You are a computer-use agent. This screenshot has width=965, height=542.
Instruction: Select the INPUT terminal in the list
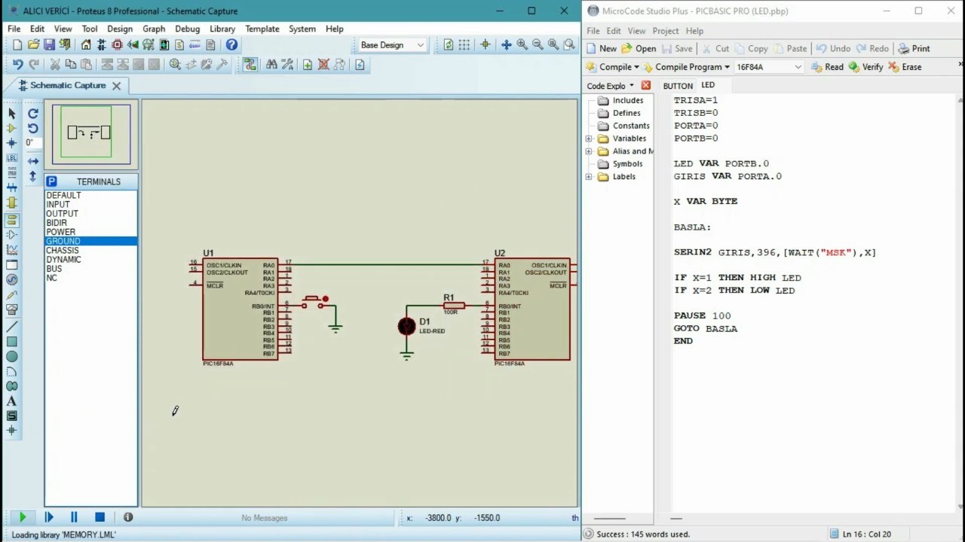58,204
